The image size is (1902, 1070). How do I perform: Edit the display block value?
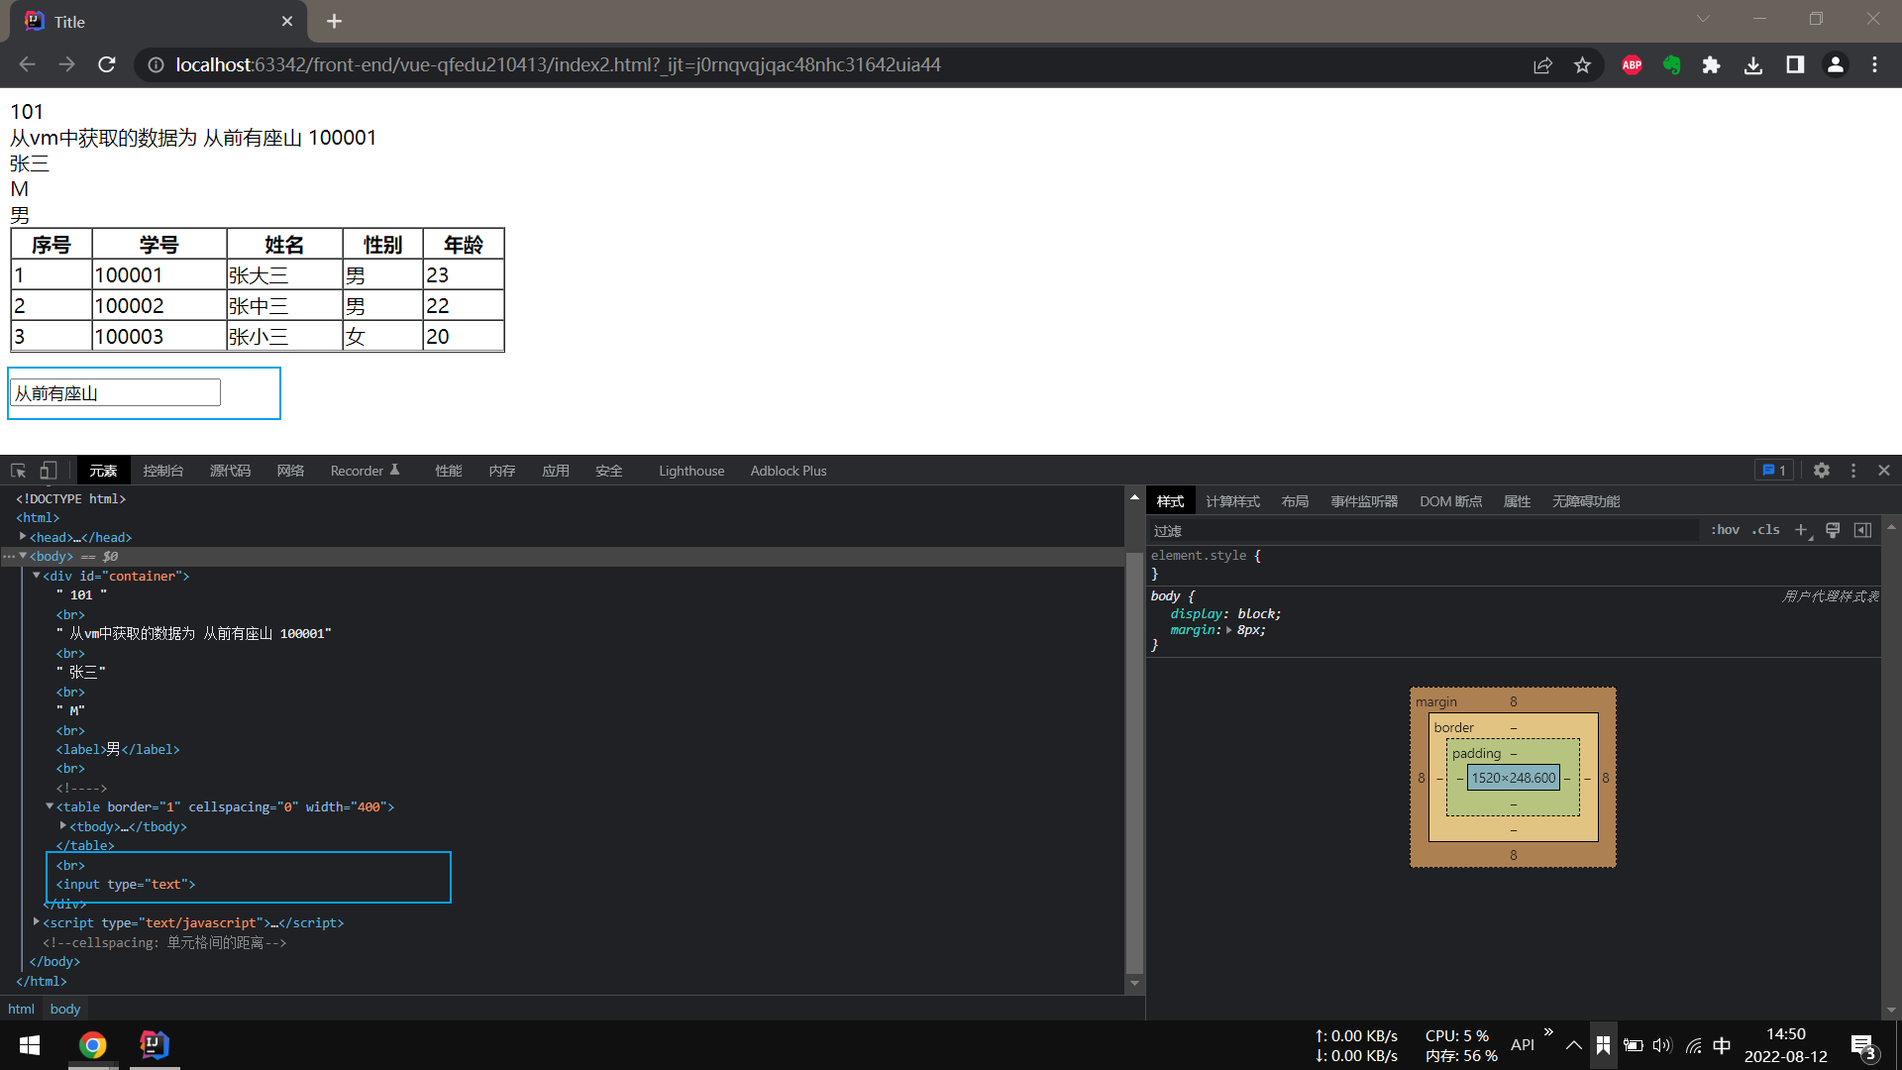pos(1256,613)
